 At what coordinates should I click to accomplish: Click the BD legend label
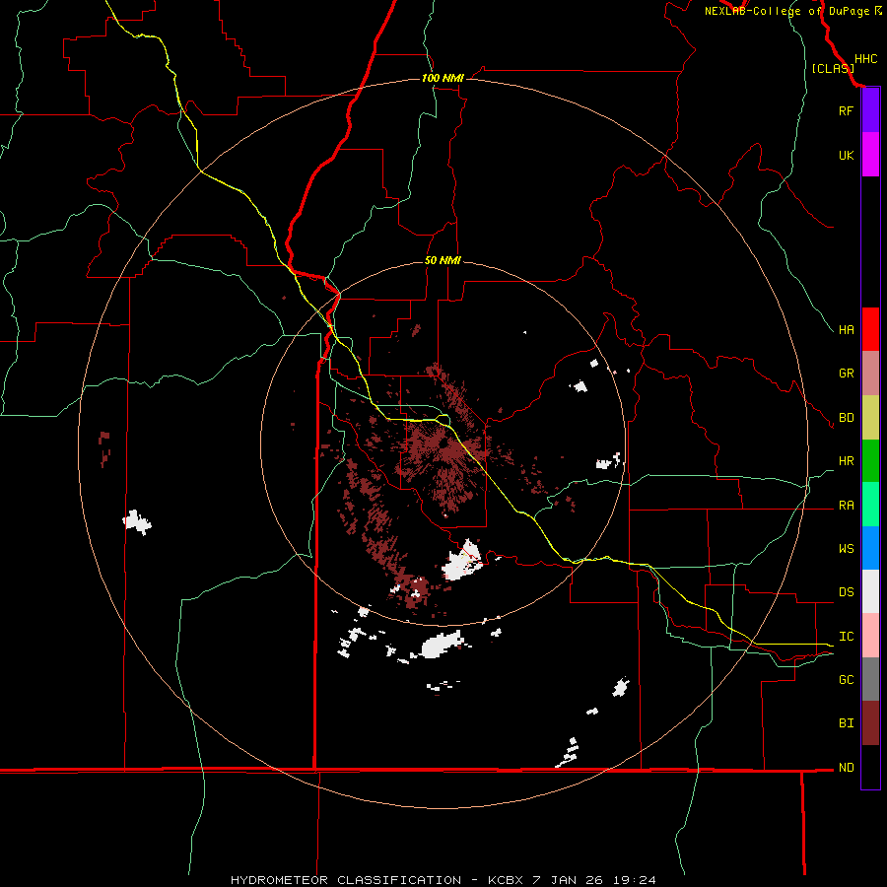pos(846,418)
